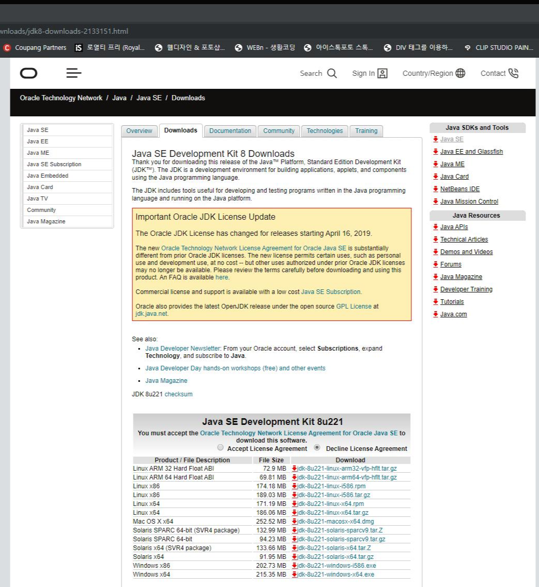Open the CLIP STUDIO PAINT bookmark
539x587 pixels.
(498, 48)
